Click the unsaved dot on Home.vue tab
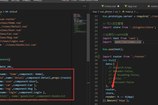 [118, 6]
